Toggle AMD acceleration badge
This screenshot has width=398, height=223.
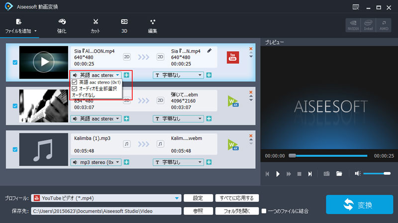click(384, 25)
